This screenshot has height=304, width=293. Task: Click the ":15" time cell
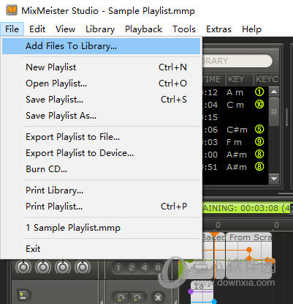click(x=210, y=117)
